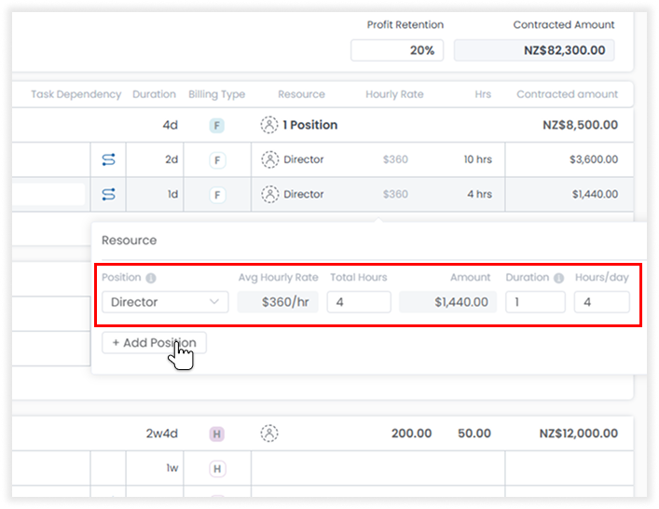Click the 10 hrs cell
659x509 pixels.
click(478, 159)
